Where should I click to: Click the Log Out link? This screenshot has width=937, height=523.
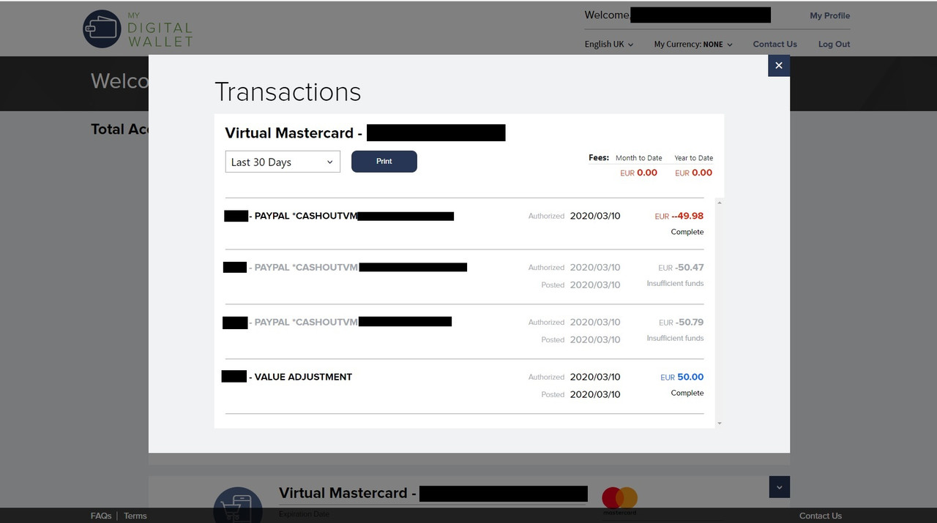[834, 44]
